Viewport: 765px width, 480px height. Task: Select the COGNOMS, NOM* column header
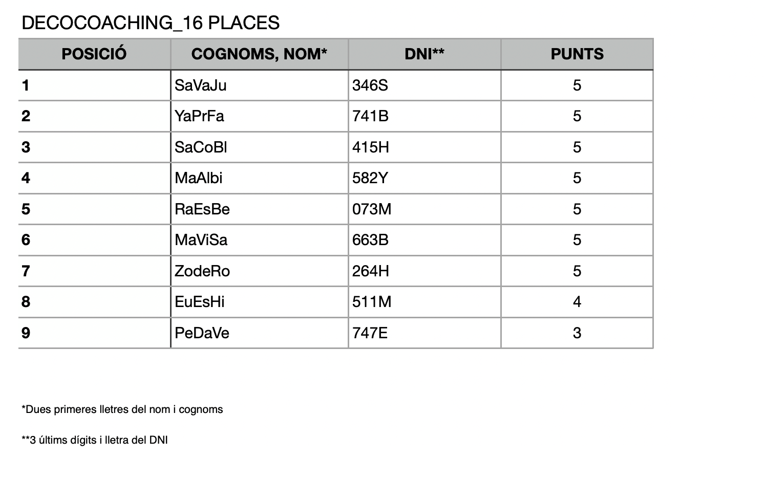point(259,54)
